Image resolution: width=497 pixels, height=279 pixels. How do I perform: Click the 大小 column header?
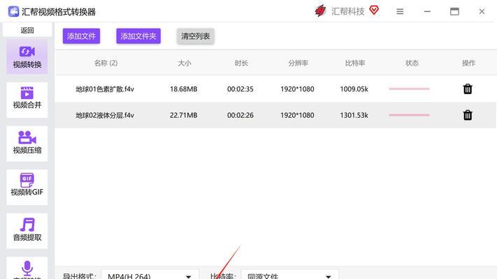(x=184, y=63)
